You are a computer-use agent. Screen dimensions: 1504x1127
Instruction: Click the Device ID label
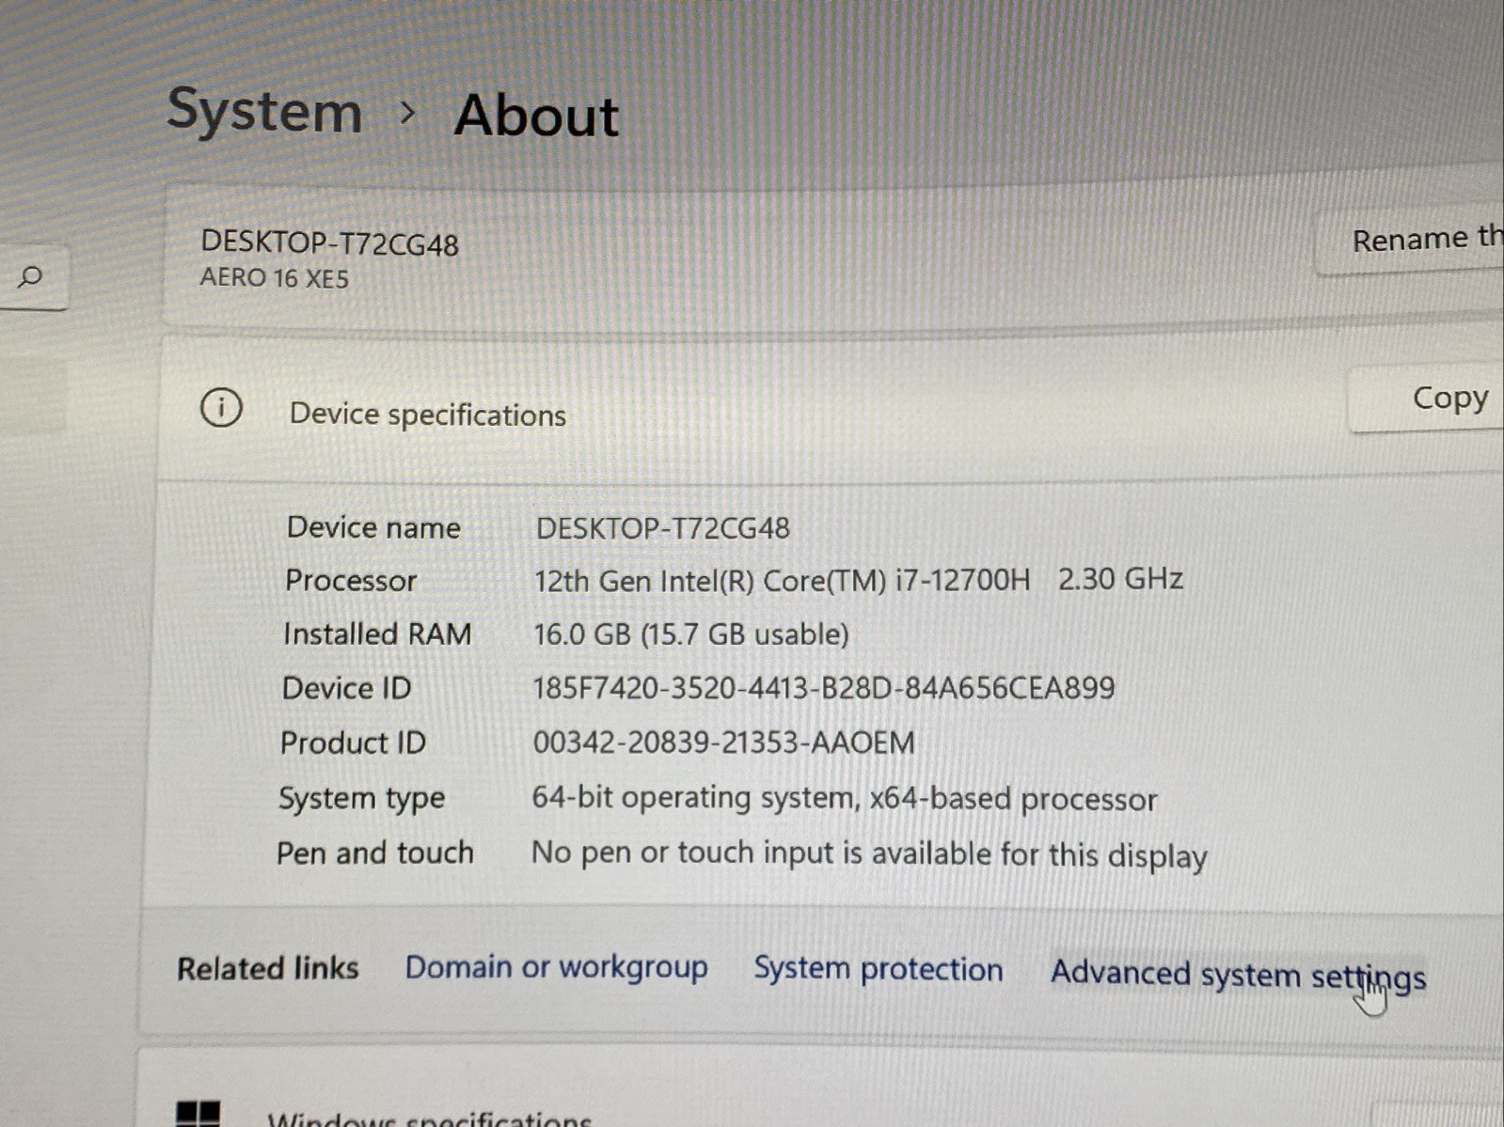(x=346, y=688)
